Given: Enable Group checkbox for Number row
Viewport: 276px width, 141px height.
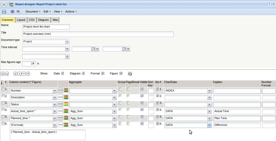Looking at the screenshot, I should tap(120, 89).
